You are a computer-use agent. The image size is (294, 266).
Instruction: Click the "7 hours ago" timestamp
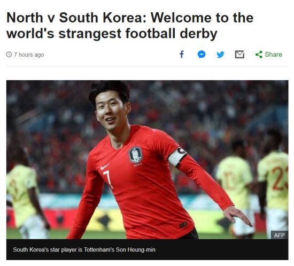[29, 55]
